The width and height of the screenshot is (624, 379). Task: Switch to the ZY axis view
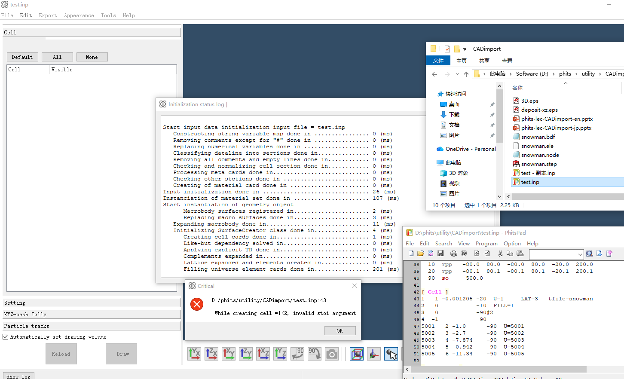246,354
